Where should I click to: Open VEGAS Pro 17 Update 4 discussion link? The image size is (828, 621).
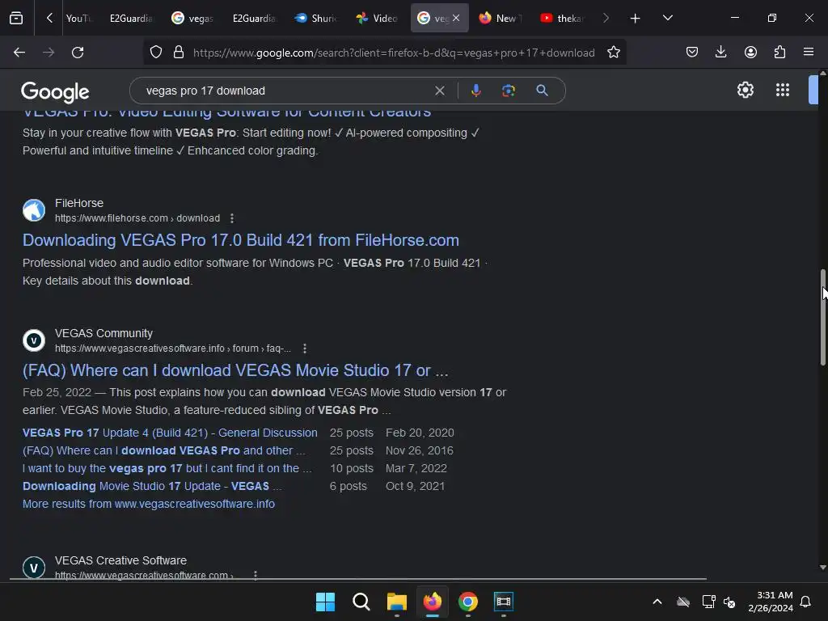(170, 433)
